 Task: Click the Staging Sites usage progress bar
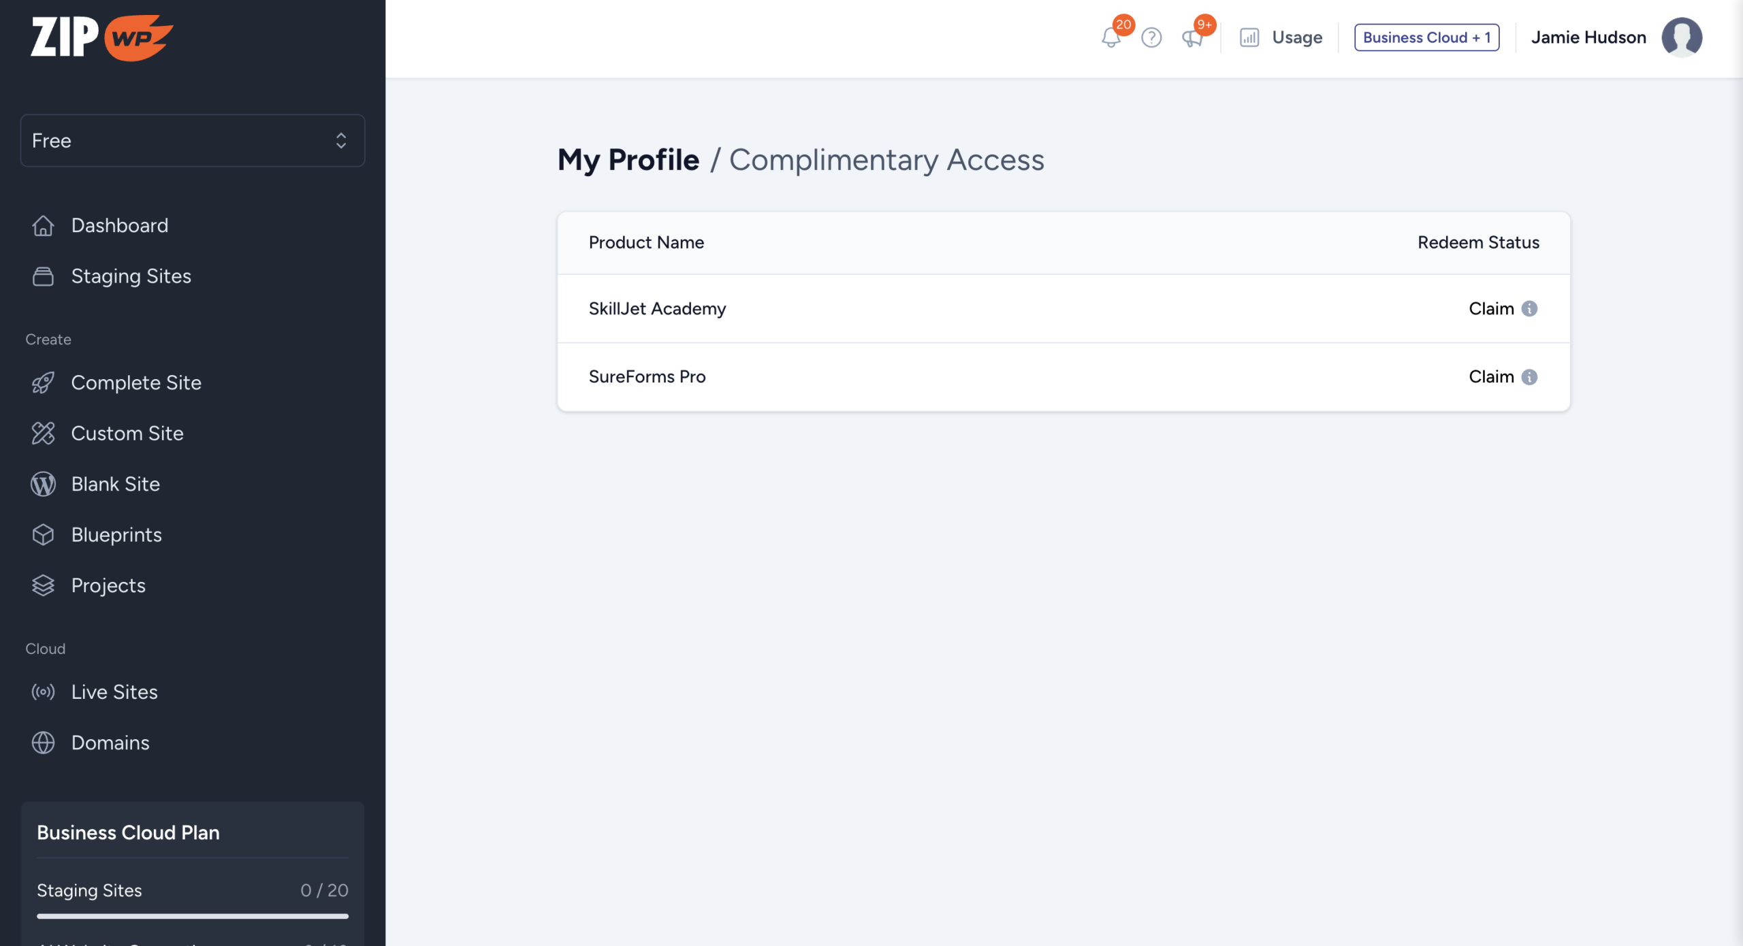pyautogui.click(x=193, y=916)
